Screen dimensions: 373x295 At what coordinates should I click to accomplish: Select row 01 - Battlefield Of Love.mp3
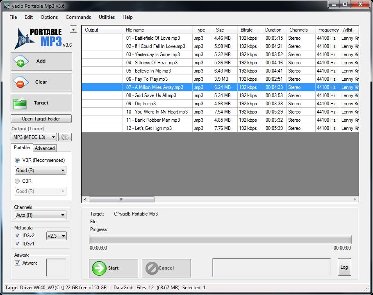click(220, 38)
